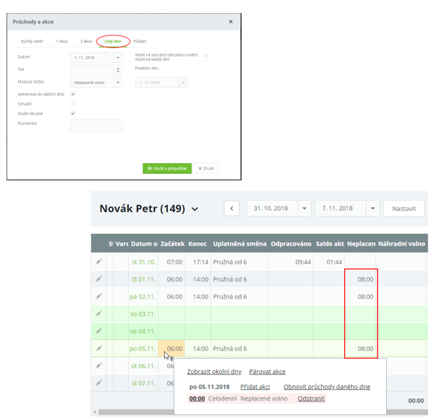
Task: Open the Datum dropdown in the dialog
Action: point(118,57)
